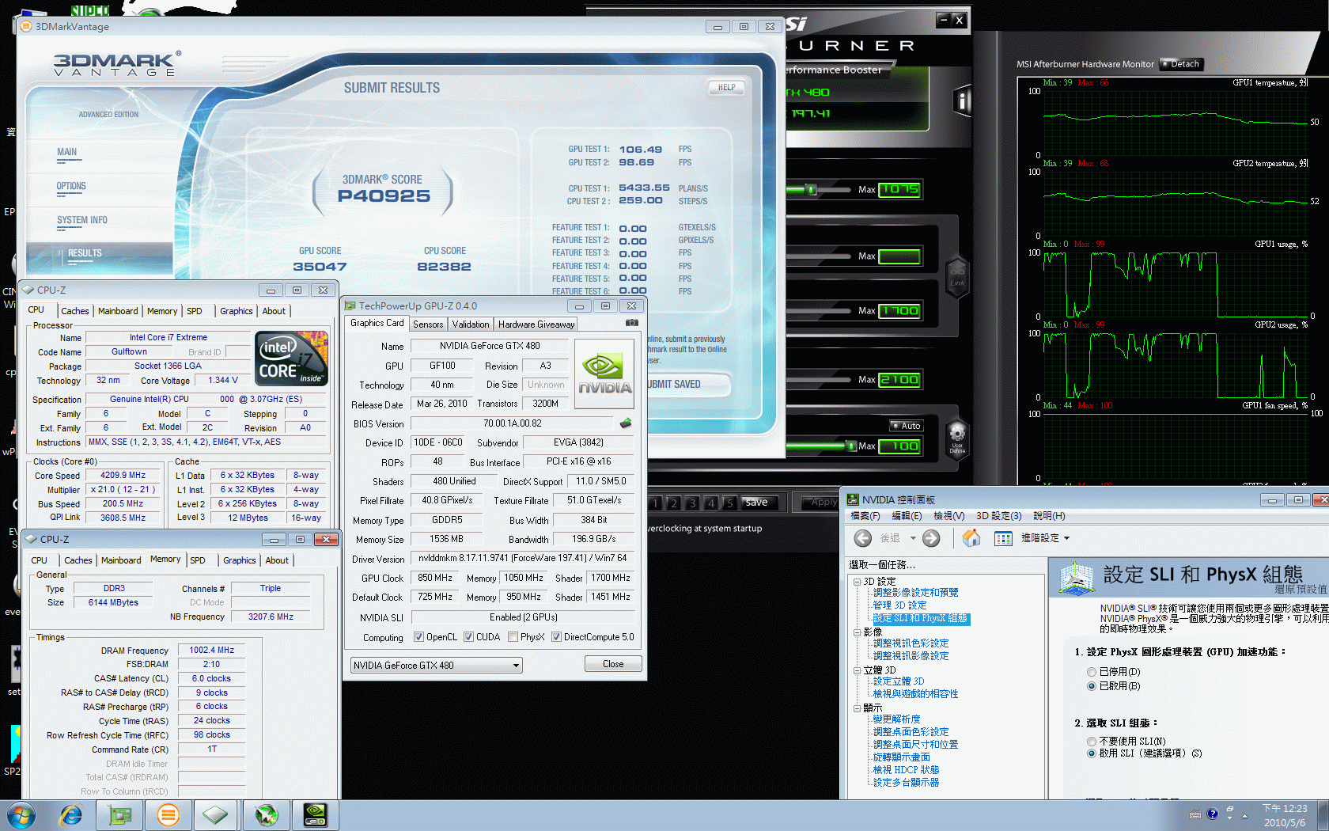Viewport: 1329px width, 831px height.
Task: Open the NVIDIA Control Panel taskbar icon
Action: [316, 814]
